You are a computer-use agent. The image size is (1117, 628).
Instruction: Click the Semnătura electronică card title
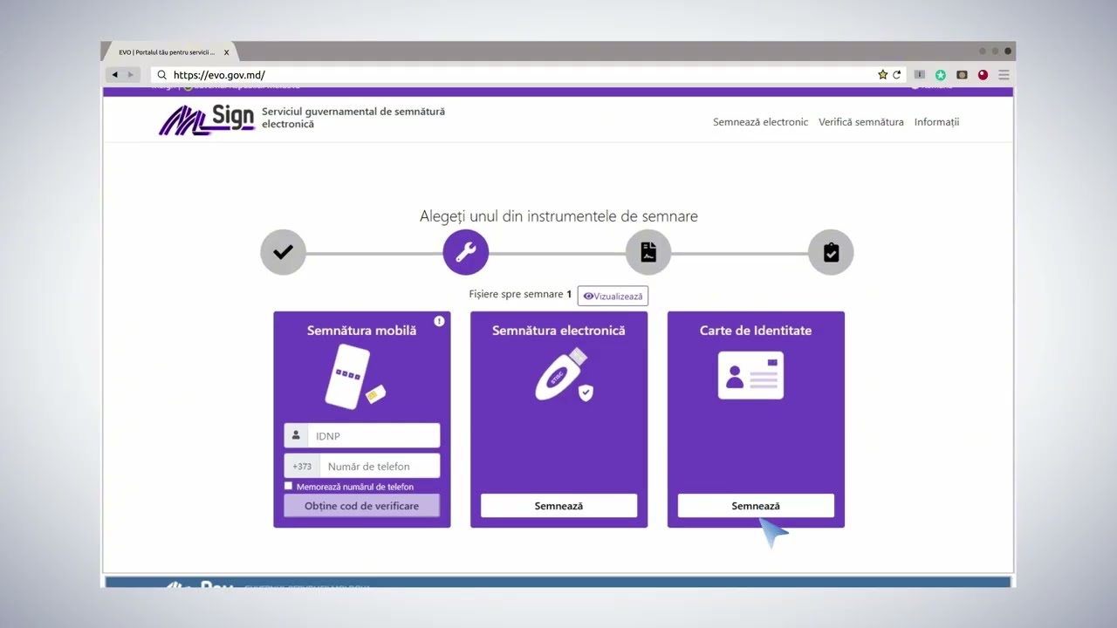point(558,331)
